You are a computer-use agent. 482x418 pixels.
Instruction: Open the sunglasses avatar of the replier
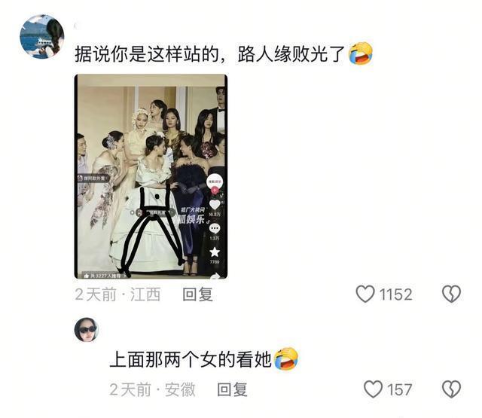[87, 330]
